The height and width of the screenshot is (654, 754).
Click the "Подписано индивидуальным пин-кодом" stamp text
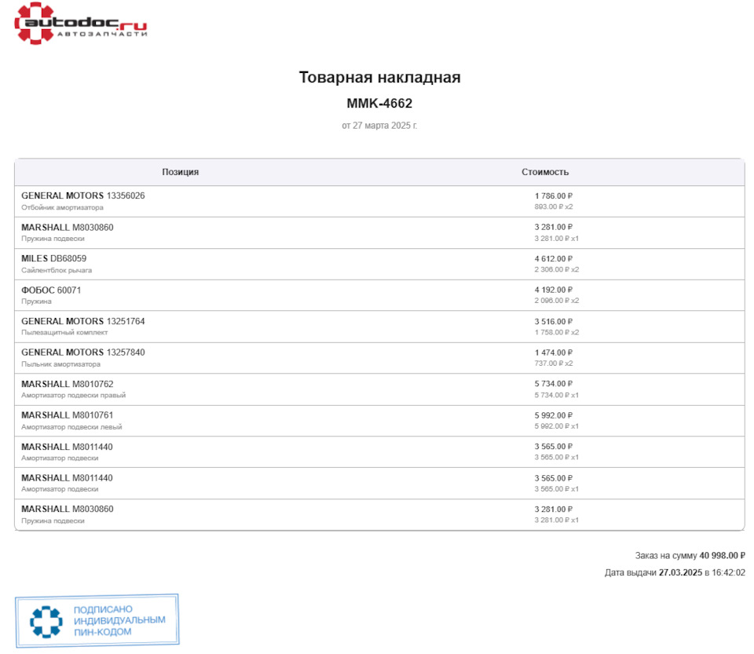(119, 620)
